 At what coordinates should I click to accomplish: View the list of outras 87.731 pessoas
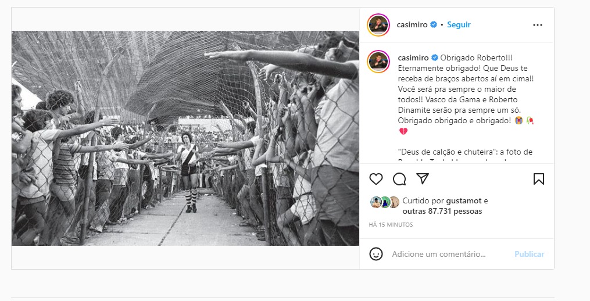442,212
